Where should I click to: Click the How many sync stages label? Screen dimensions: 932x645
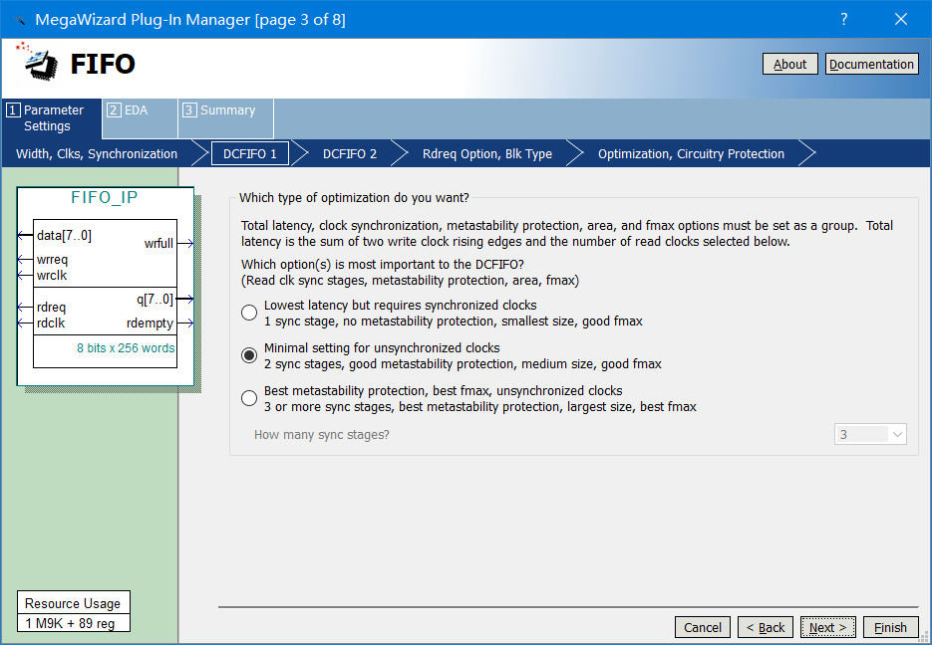322,435
